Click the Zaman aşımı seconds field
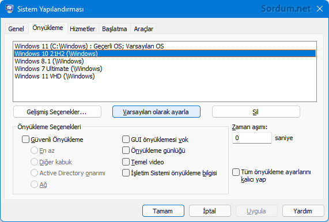 coord(252,138)
